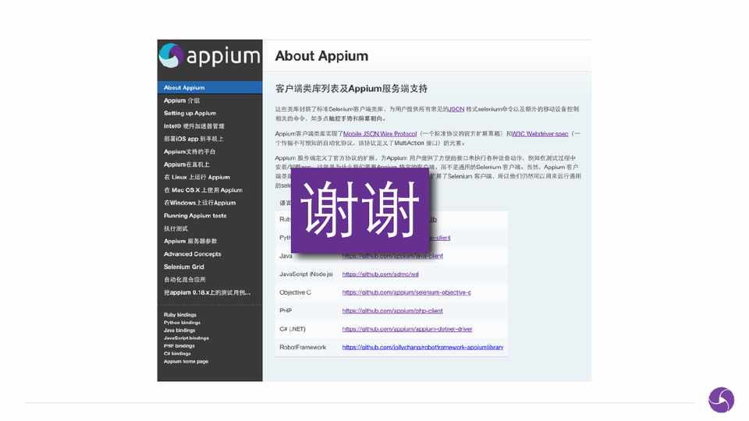Open the Linux Appium sidebar item
This screenshot has width=749, height=421.
197,178
